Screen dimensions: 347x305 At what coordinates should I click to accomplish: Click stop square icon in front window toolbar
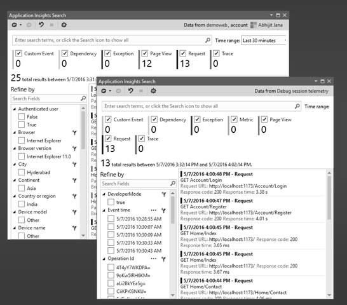click(141, 91)
